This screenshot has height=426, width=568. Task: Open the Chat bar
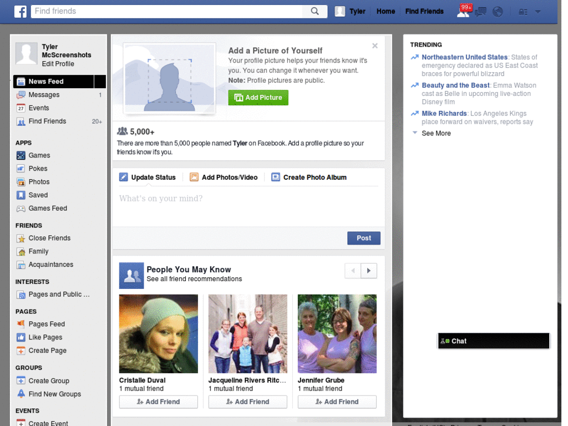pos(493,341)
